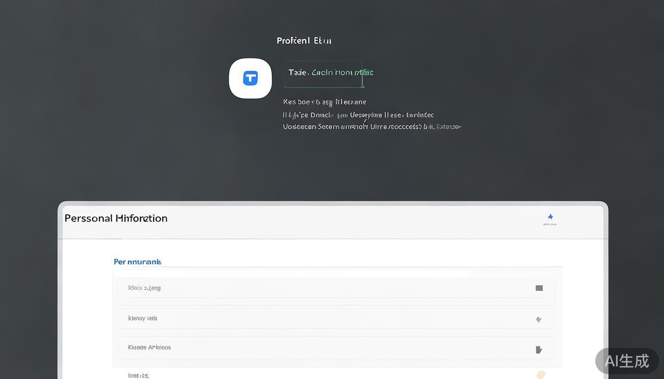Click the tiny label beneath the star icon
This screenshot has height=379, width=664.
click(x=550, y=225)
